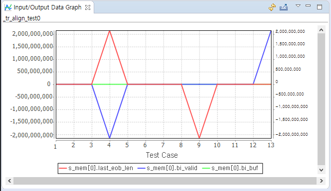The width and height of the screenshot is (331, 191).
Task: Click the graph icon on the view tab
Action: coord(8,7)
